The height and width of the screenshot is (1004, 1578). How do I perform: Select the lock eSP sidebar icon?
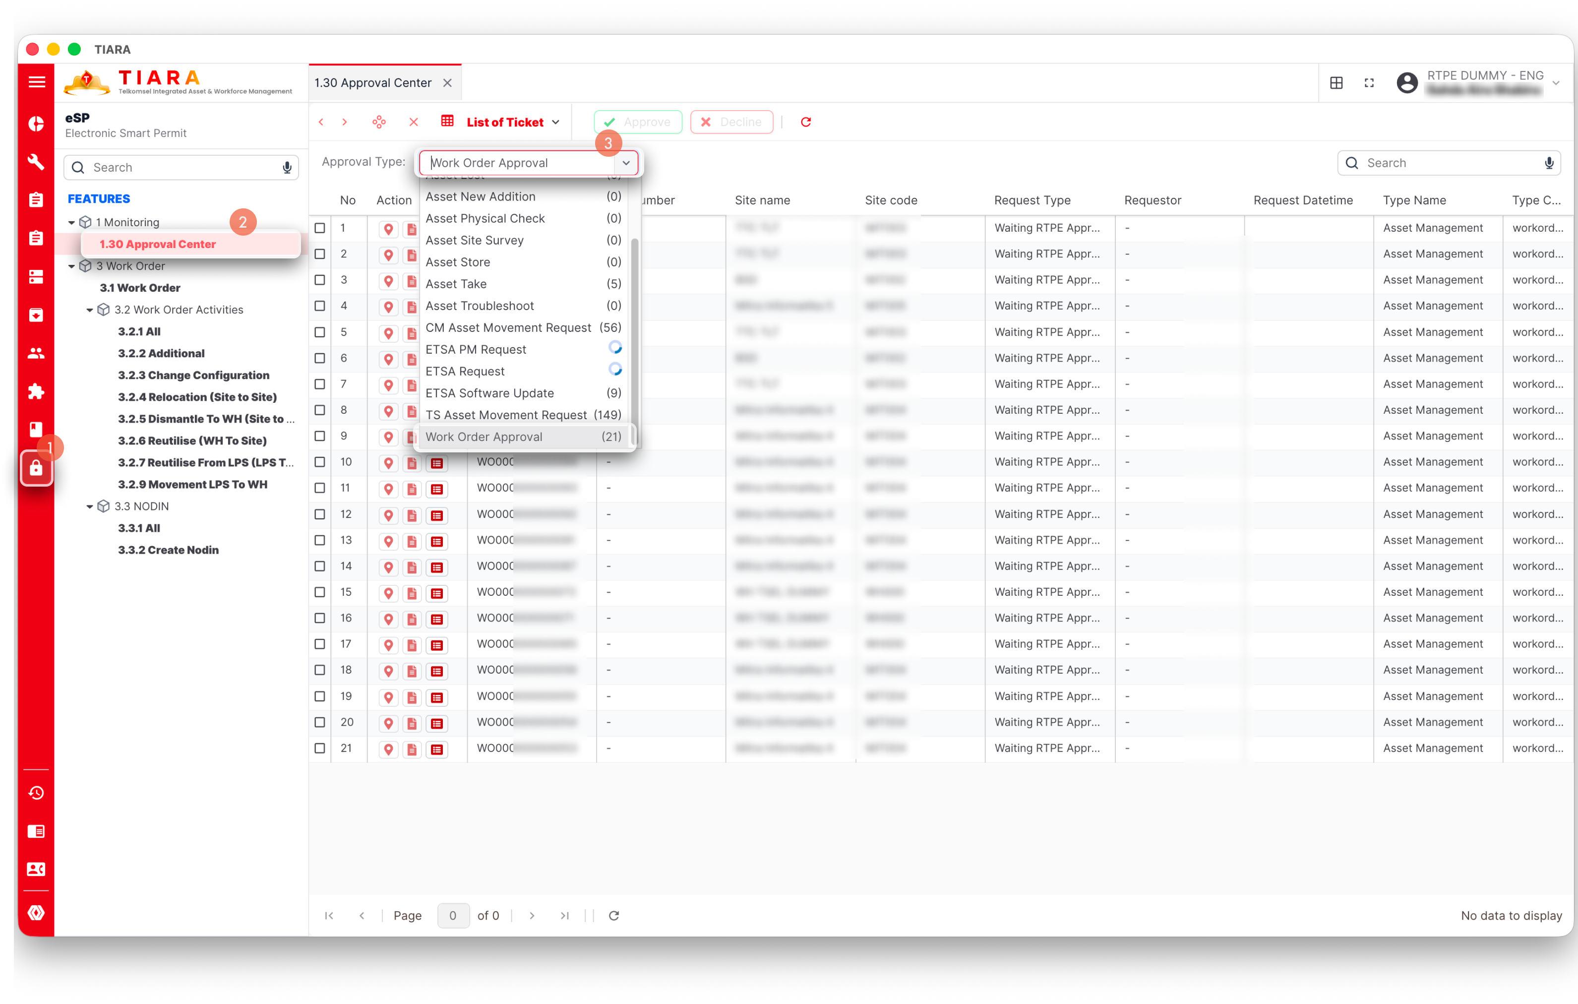pos(36,468)
